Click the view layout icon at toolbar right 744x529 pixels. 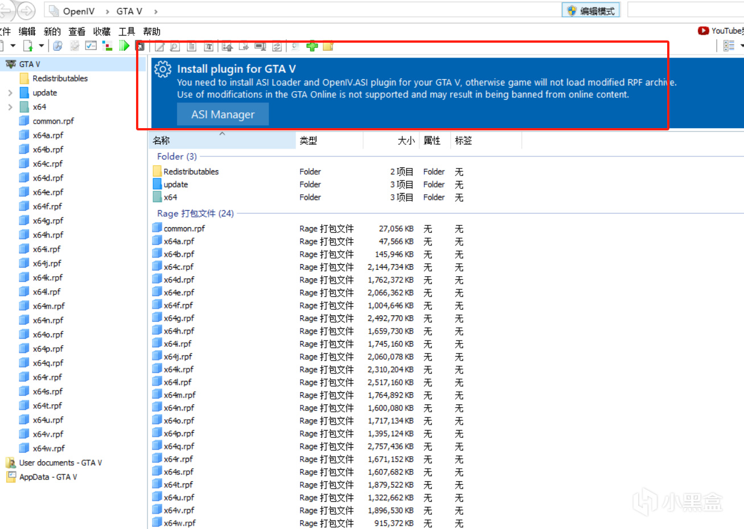729,46
